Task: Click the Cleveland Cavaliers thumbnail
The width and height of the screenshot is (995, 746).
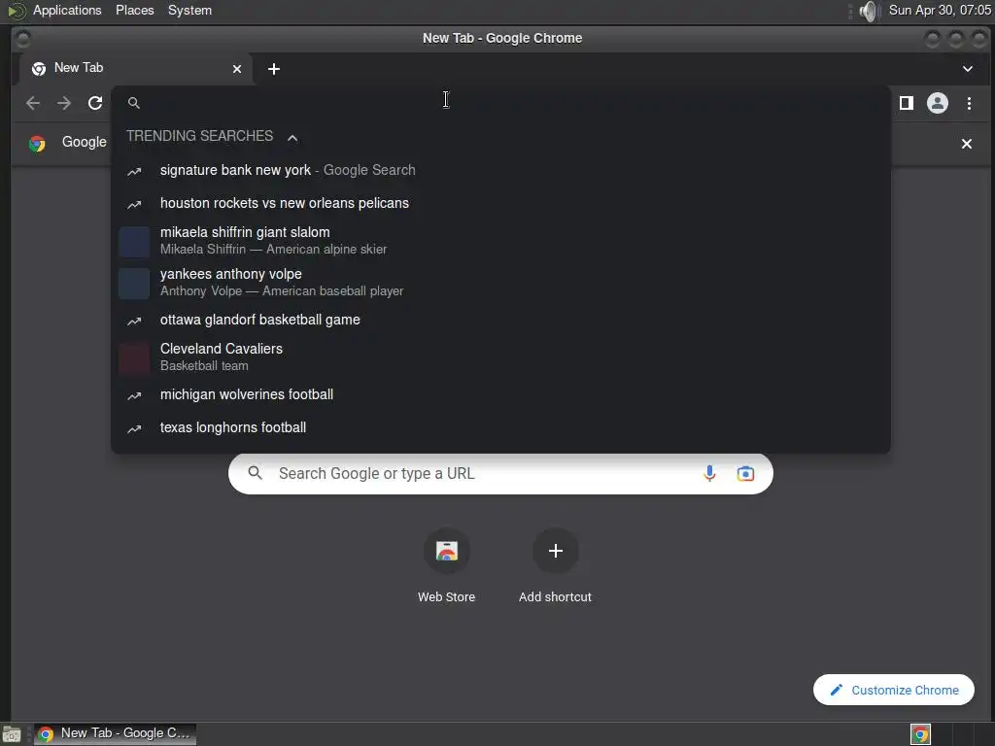Action: [x=134, y=357]
